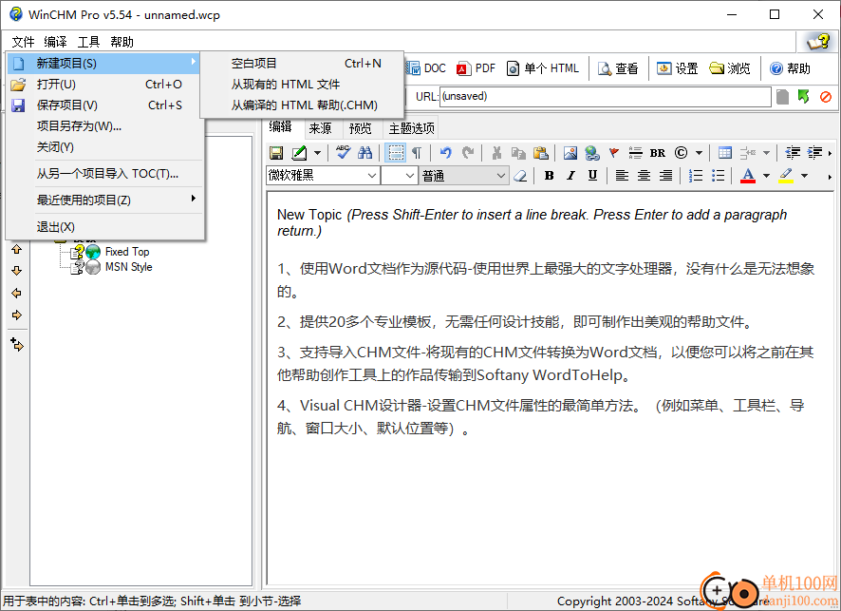Image resolution: width=841 pixels, height=611 pixels.
Task: Insert an image using picture icon
Action: (570, 153)
